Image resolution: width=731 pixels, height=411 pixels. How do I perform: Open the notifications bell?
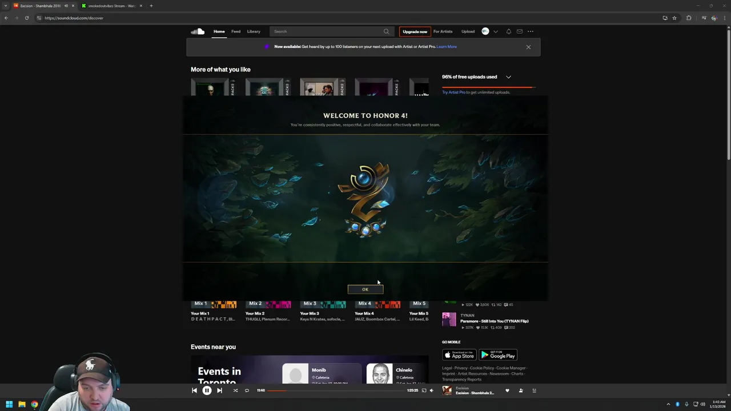(508, 31)
